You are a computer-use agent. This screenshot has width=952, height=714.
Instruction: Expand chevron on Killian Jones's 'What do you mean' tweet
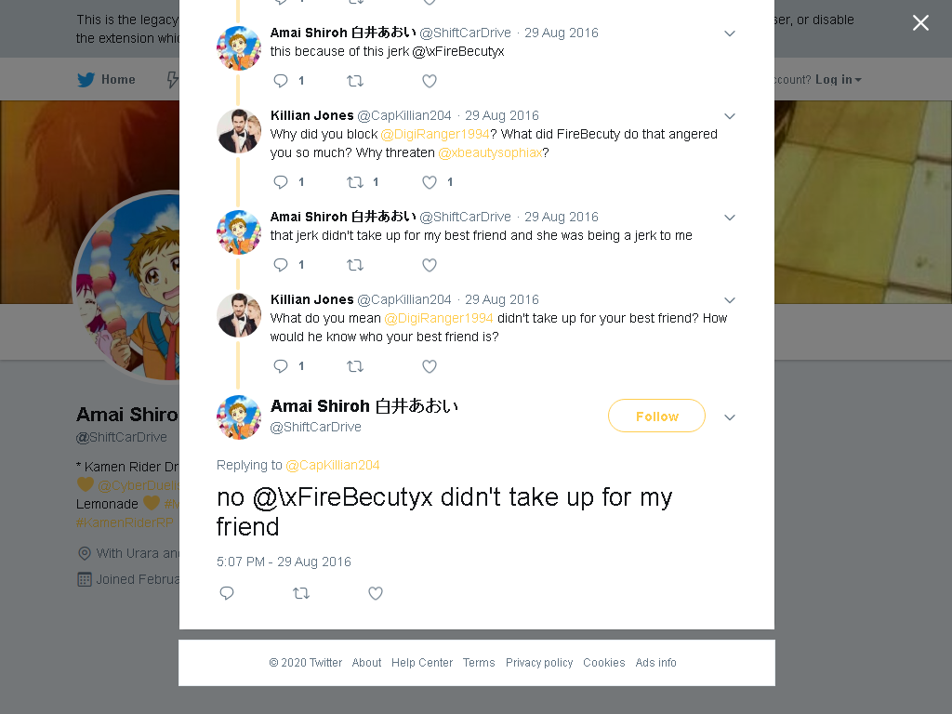730,300
